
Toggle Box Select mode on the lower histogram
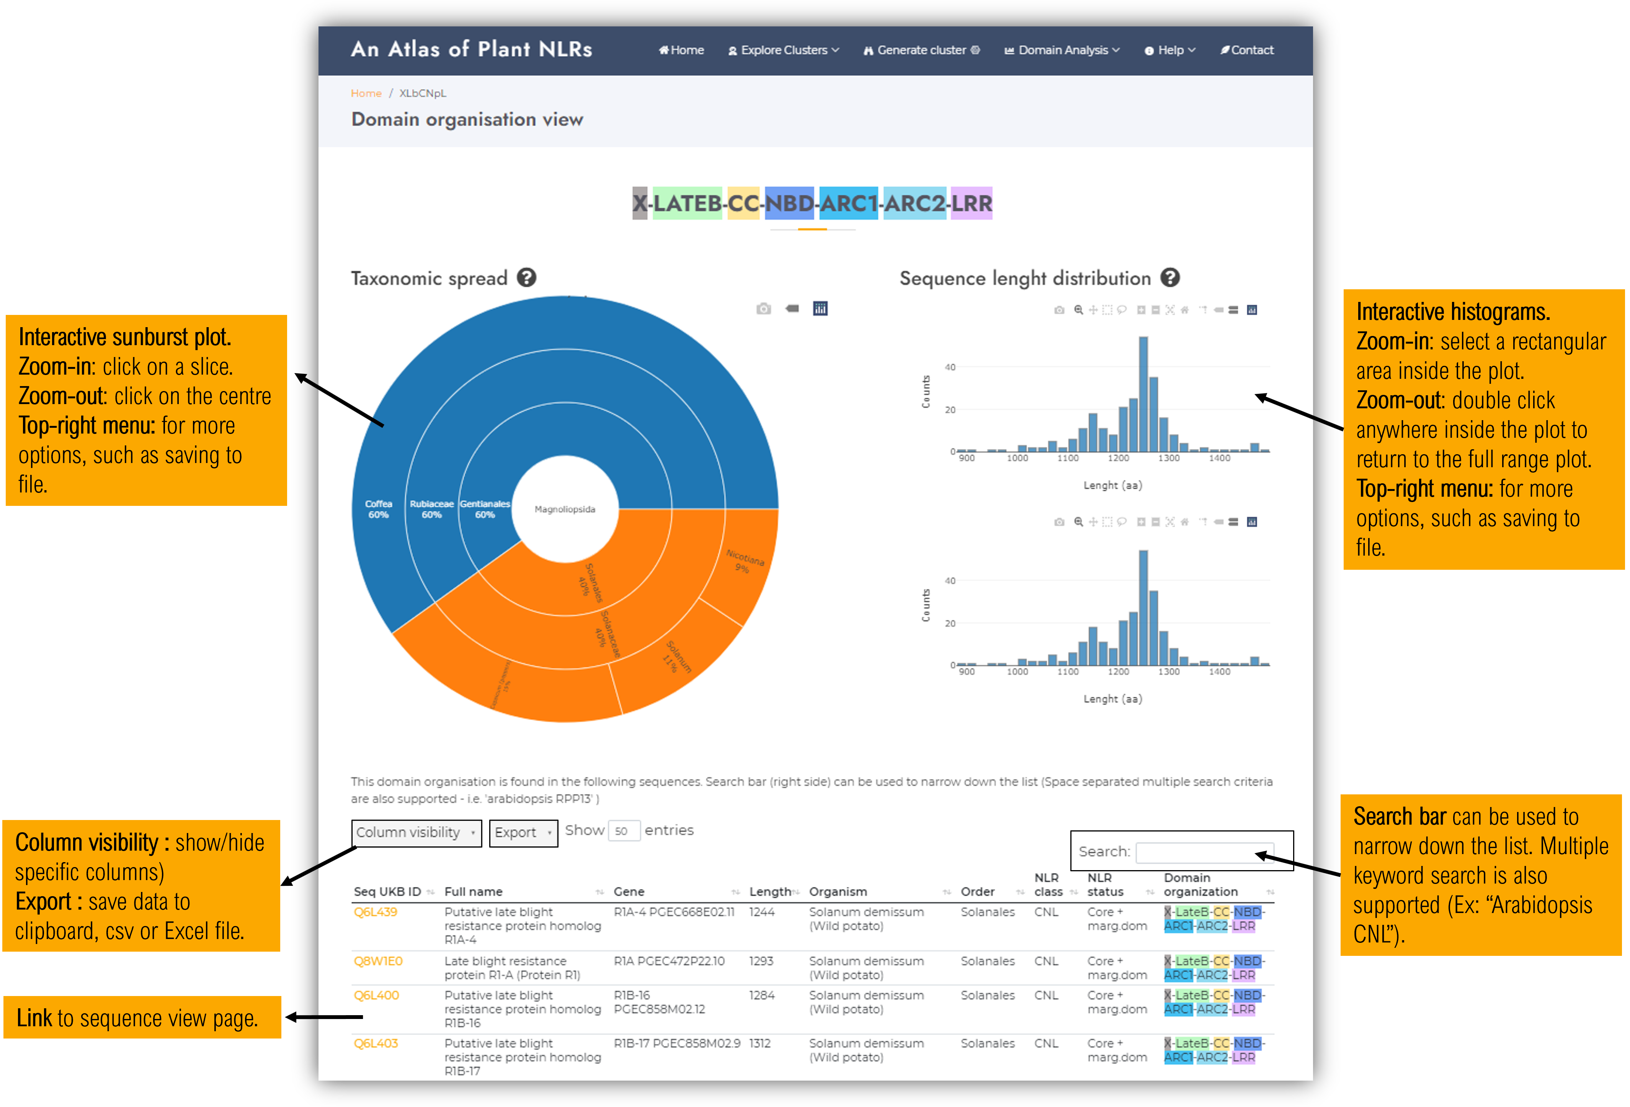click(x=1107, y=522)
